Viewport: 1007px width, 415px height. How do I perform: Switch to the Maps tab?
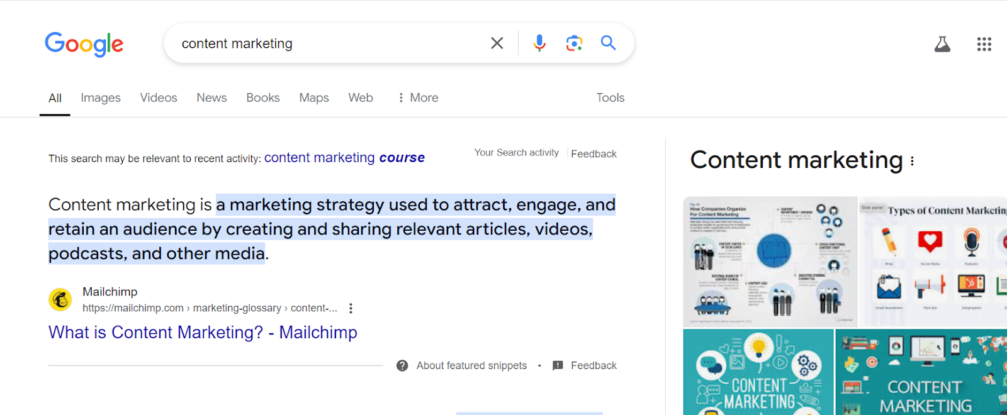tap(314, 97)
